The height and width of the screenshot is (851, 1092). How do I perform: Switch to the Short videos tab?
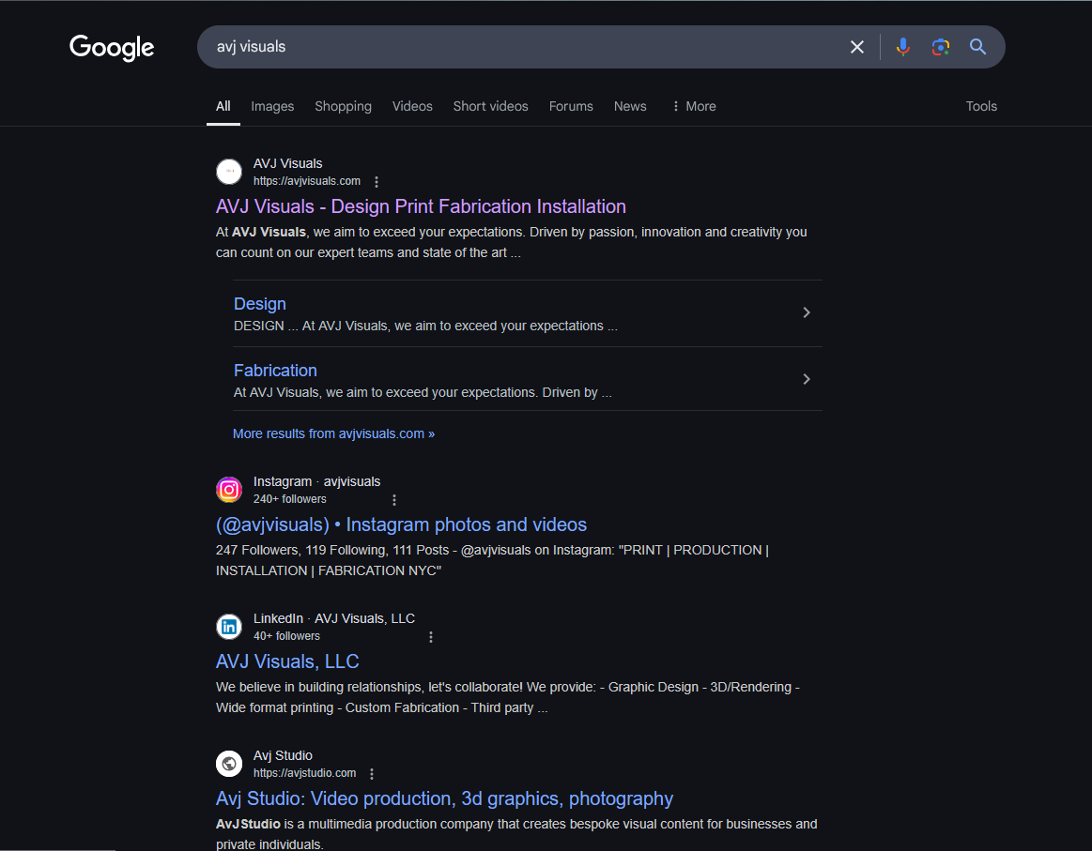click(490, 106)
